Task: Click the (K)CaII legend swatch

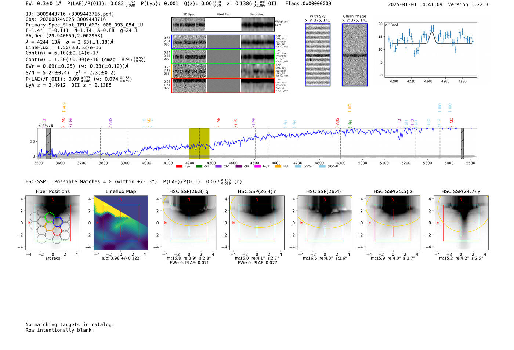Action: pos(298,167)
